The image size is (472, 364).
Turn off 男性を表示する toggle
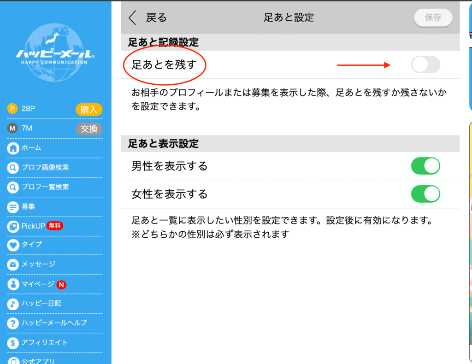coord(425,166)
